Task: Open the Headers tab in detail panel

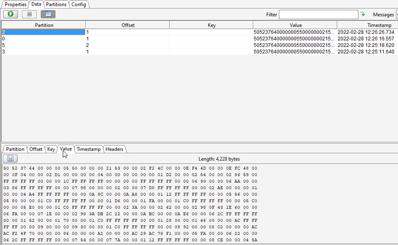Action: 114,149
